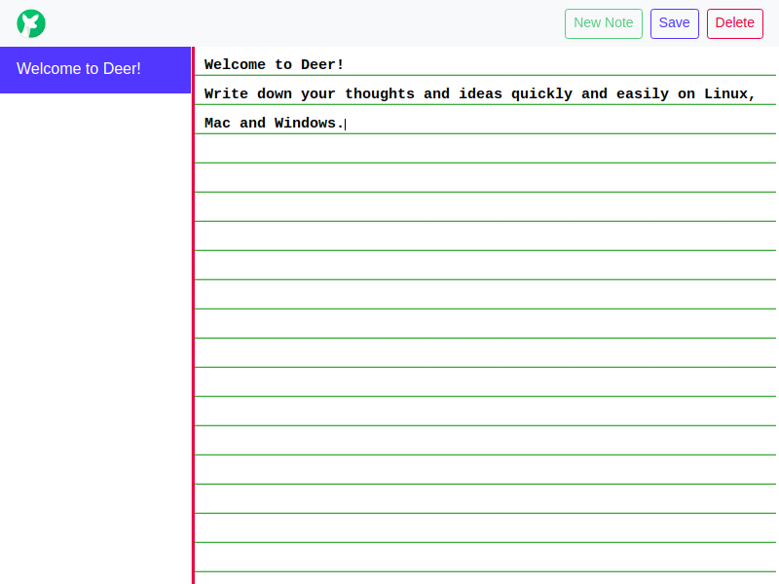The width and height of the screenshot is (779, 584).
Task: Create a note with New Note button
Action: click(603, 23)
